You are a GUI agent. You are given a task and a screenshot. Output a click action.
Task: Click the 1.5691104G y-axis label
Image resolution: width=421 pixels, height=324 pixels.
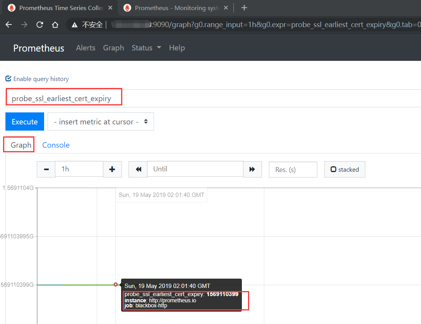(18, 188)
